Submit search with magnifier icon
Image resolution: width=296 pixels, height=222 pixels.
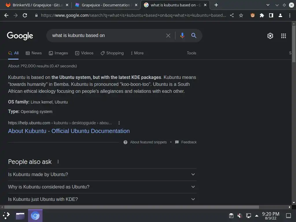(x=194, y=35)
